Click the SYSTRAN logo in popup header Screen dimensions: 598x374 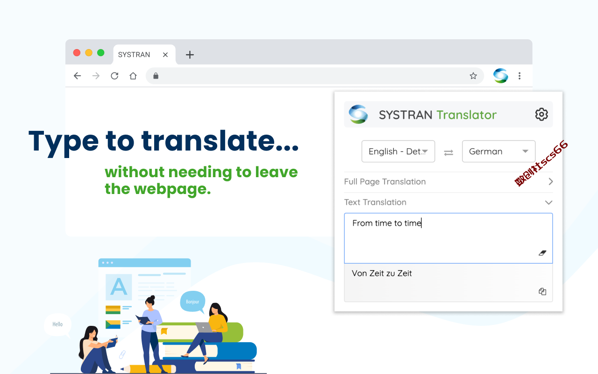(x=358, y=114)
